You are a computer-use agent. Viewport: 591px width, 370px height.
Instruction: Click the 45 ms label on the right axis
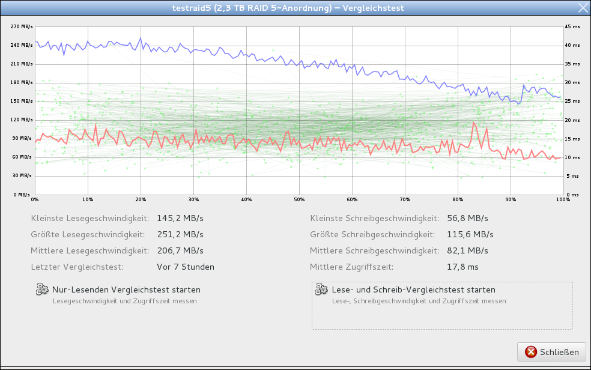pos(572,27)
